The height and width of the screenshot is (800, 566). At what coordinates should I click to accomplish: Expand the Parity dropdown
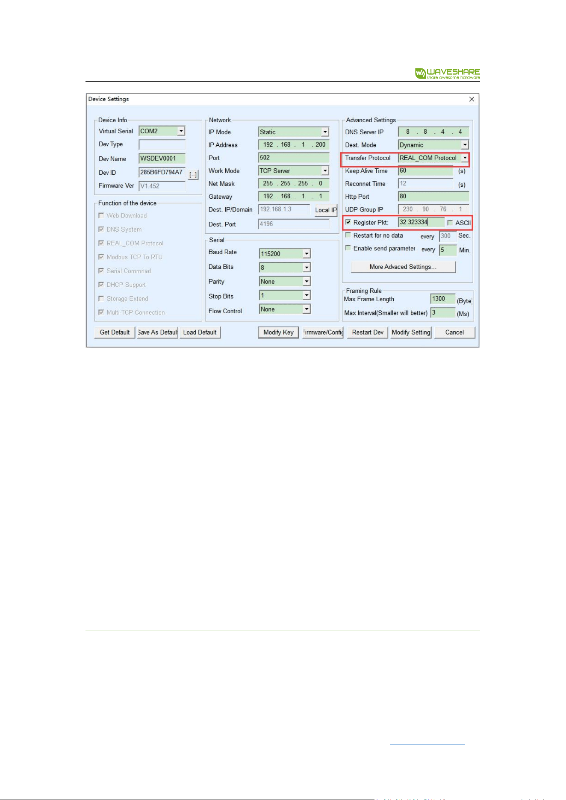307,282
